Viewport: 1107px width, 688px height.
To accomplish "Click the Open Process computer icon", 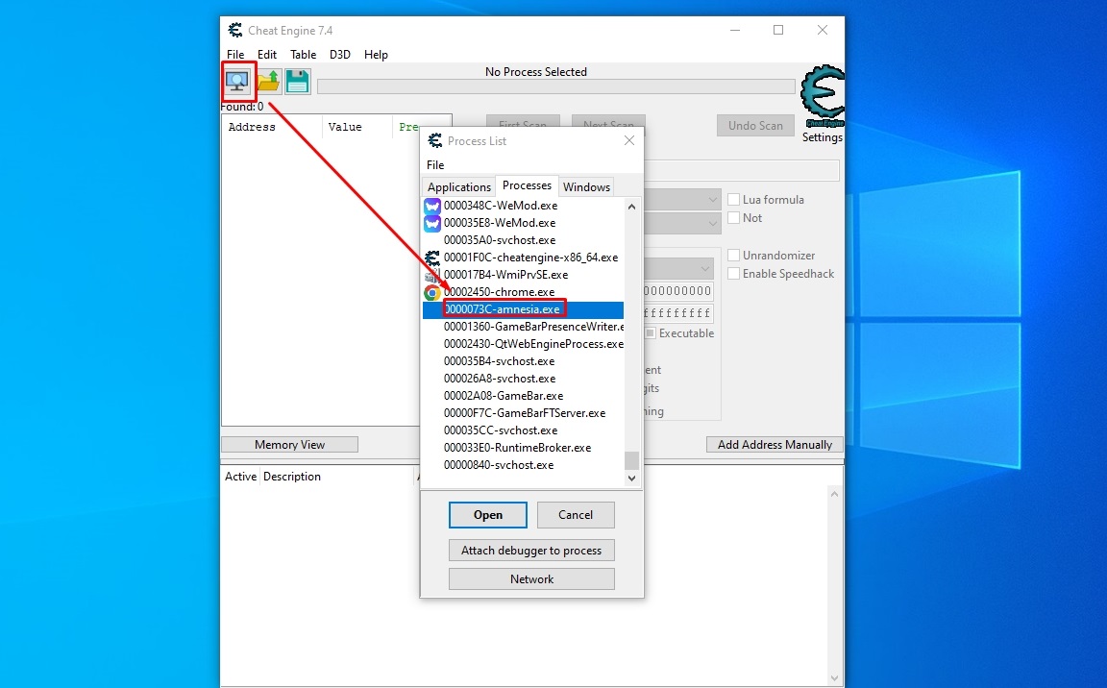I will coord(237,82).
